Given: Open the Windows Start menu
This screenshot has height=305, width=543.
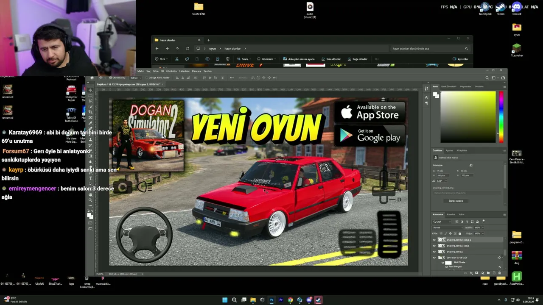Looking at the screenshot, I should pos(225,300).
